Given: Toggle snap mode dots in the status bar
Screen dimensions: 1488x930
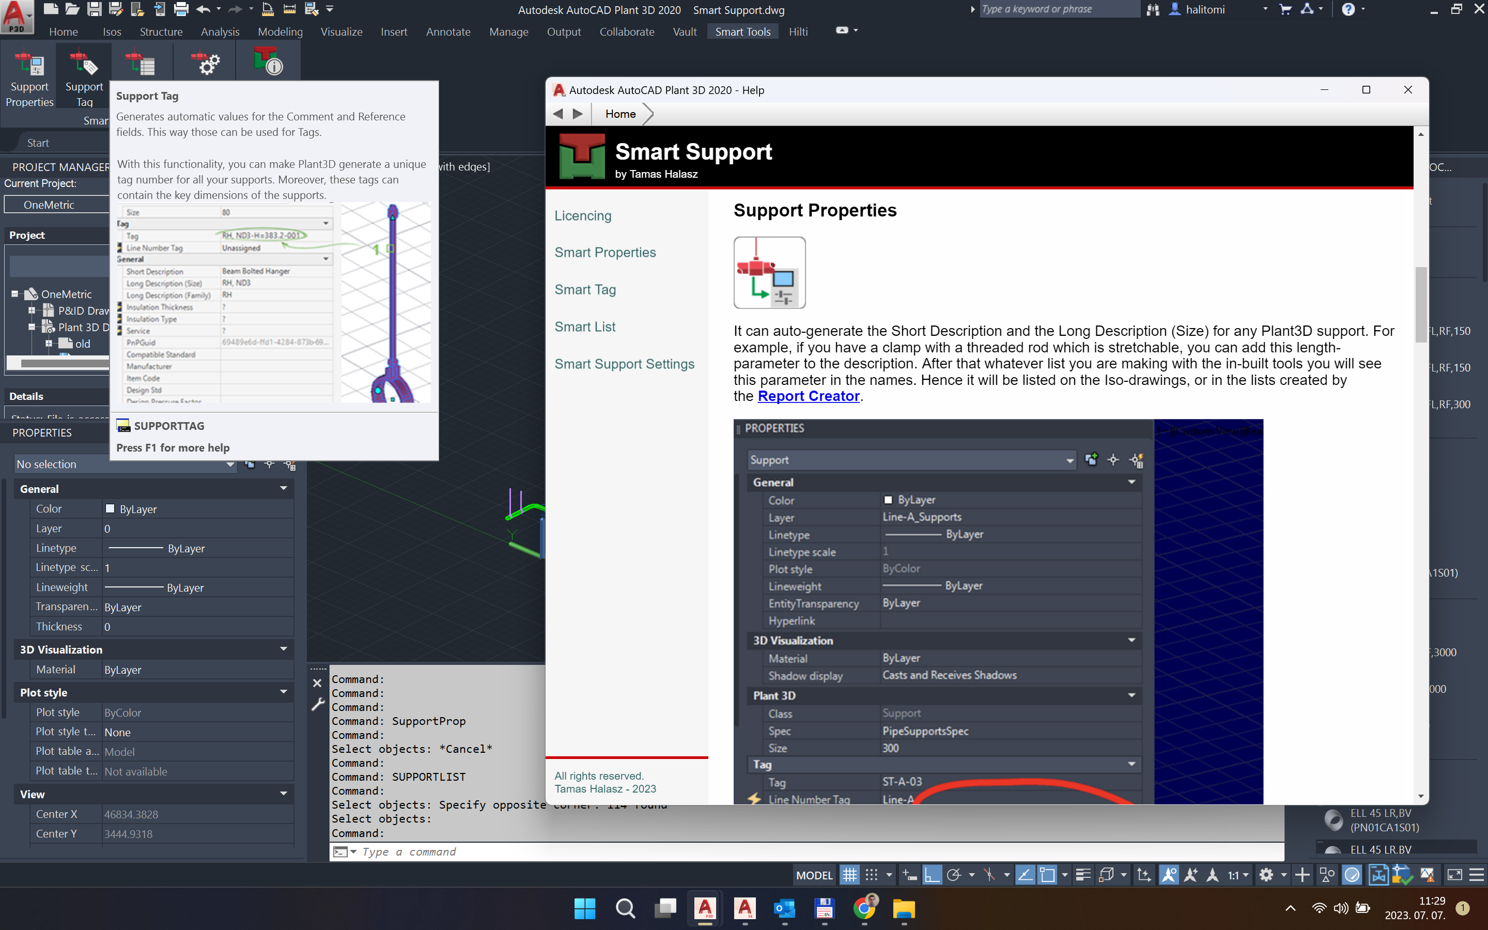Looking at the screenshot, I should pos(871,875).
